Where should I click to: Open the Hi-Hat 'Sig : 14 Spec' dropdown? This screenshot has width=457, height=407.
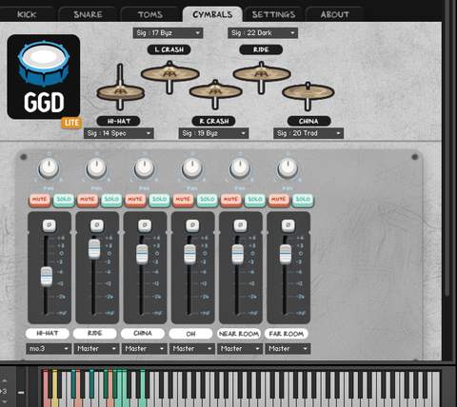tap(119, 133)
